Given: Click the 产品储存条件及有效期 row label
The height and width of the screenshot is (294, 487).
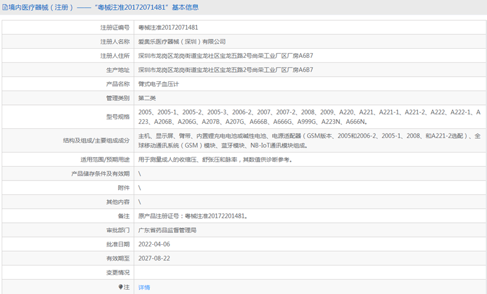Looking at the screenshot, I should [100, 174].
